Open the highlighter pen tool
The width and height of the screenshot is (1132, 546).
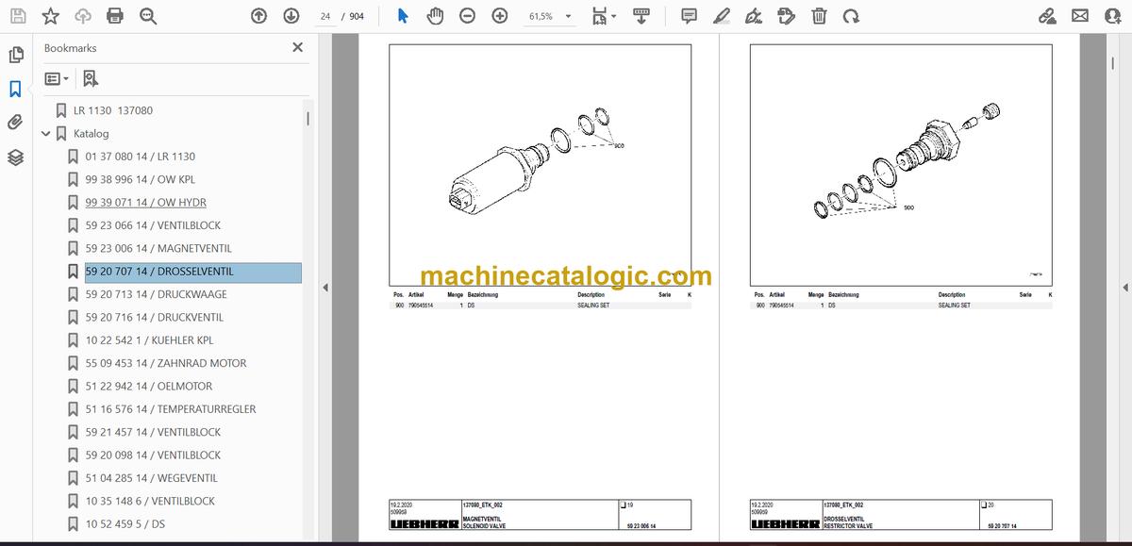tap(721, 16)
